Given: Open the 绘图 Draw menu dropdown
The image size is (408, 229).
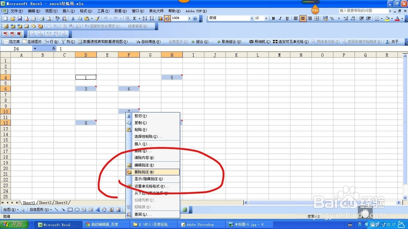Looking at the screenshot, I should (11, 209).
